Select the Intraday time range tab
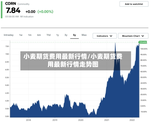The height and width of the screenshot is (122, 152). point(9,35)
